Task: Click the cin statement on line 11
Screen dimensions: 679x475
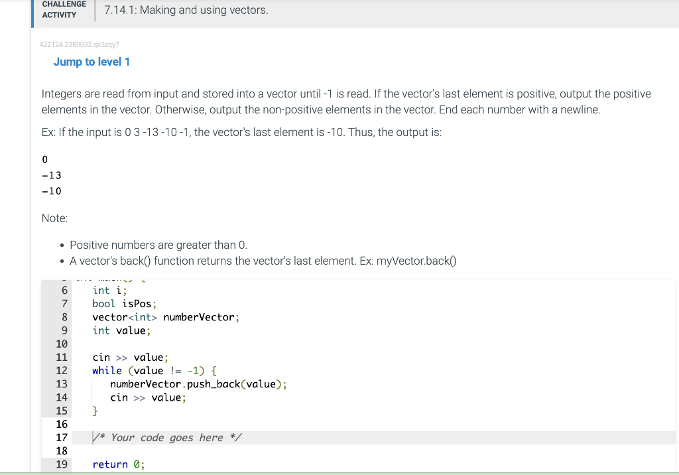Action: coord(129,357)
